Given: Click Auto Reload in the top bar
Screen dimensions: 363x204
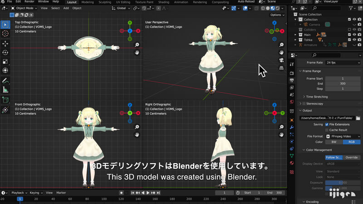Looking at the screenshot, I should pos(246,2).
